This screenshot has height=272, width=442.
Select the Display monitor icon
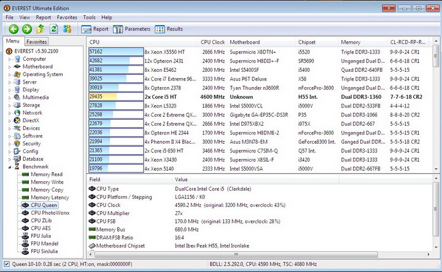click(x=17, y=90)
